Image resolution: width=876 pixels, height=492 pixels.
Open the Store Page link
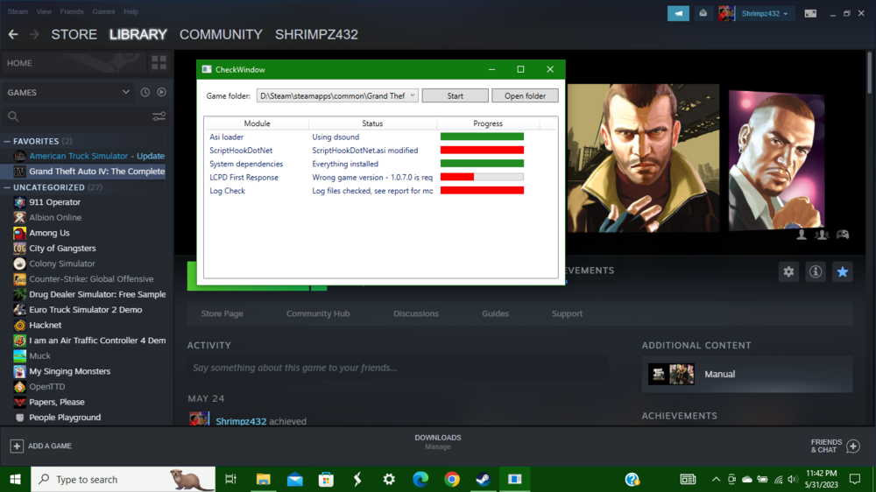(x=222, y=313)
